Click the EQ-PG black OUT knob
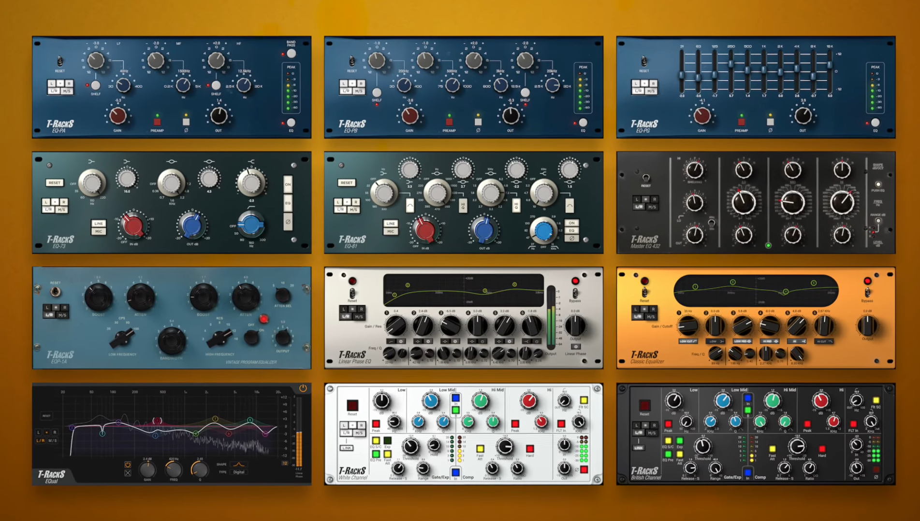The width and height of the screenshot is (920, 521). tap(803, 116)
